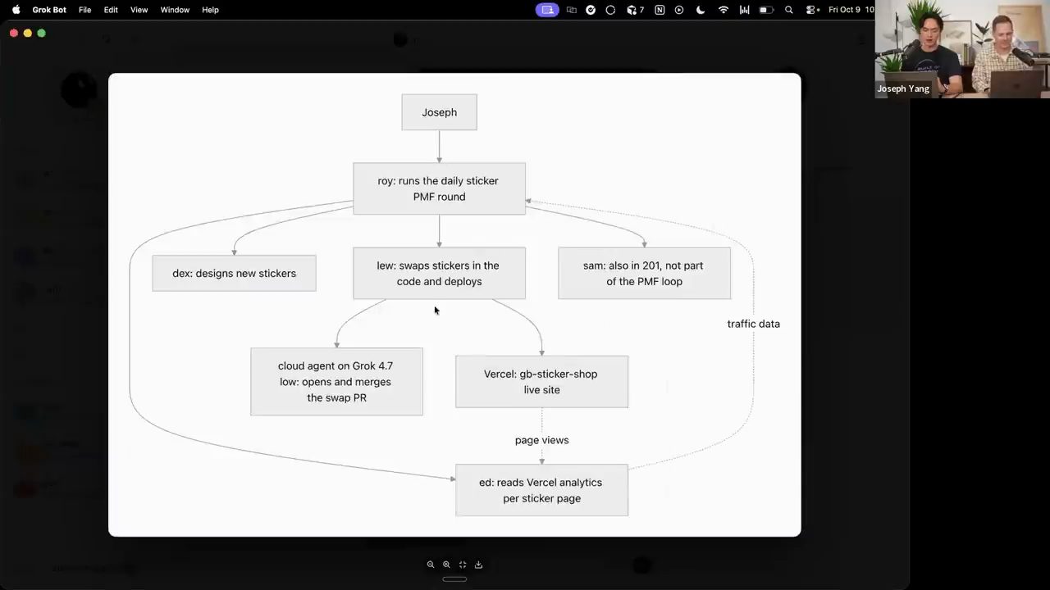Screen dimensions: 1050x590
Task: Click the 'page views' edge label
Action: pos(541,440)
